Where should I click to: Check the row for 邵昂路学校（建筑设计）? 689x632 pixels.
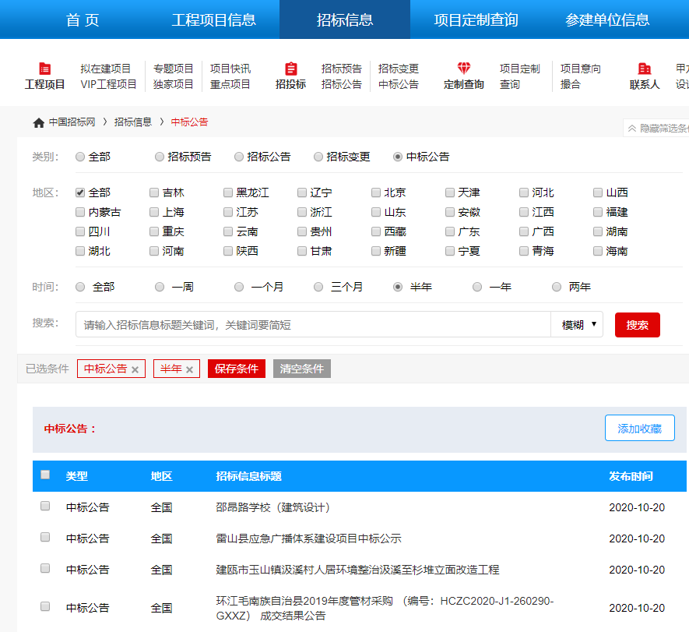(x=45, y=506)
